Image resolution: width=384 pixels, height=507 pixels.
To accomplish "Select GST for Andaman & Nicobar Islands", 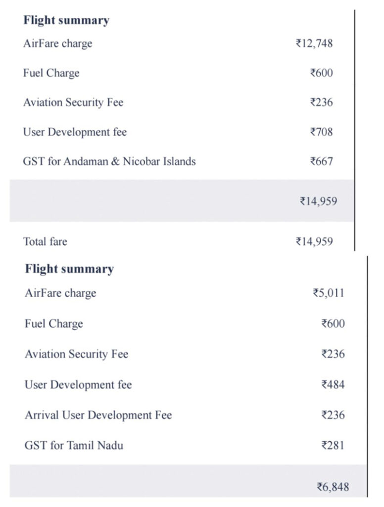I will (x=109, y=161).
